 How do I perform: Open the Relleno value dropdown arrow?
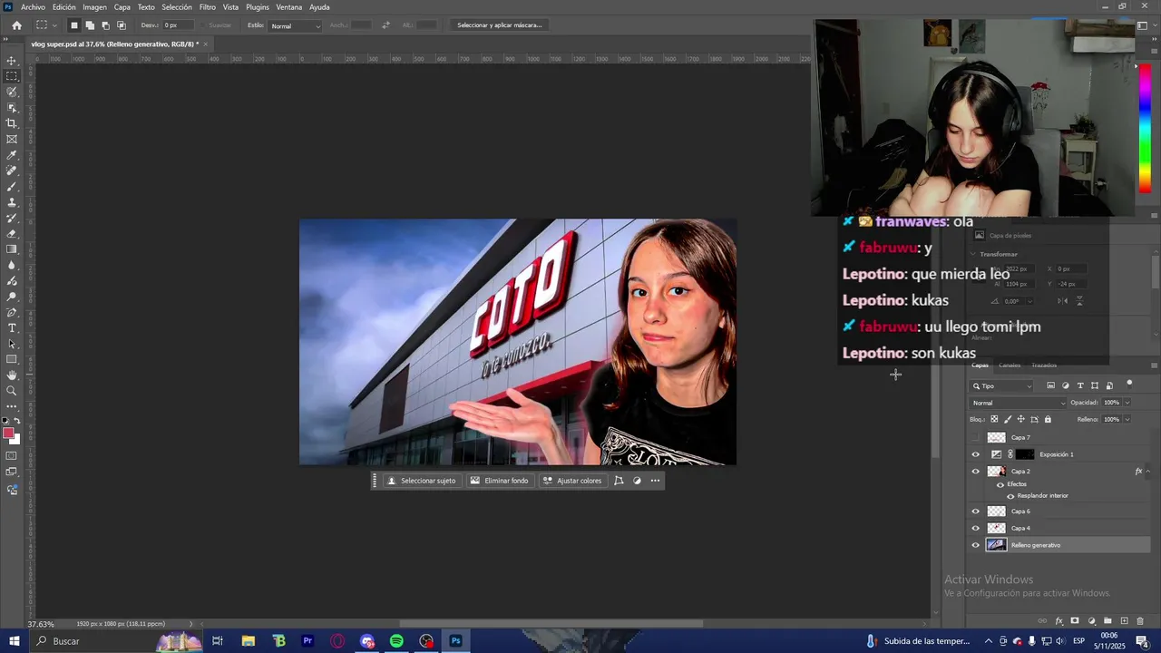[x=1127, y=419]
